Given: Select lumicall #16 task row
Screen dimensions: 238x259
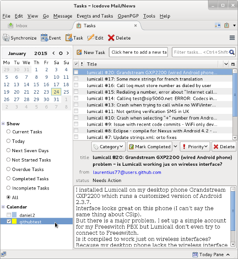Looking at the screenshot, I should tap(152, 85).
